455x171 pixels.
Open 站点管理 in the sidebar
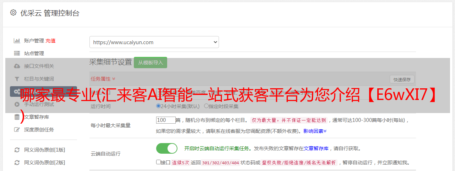[x=34, y=53]
